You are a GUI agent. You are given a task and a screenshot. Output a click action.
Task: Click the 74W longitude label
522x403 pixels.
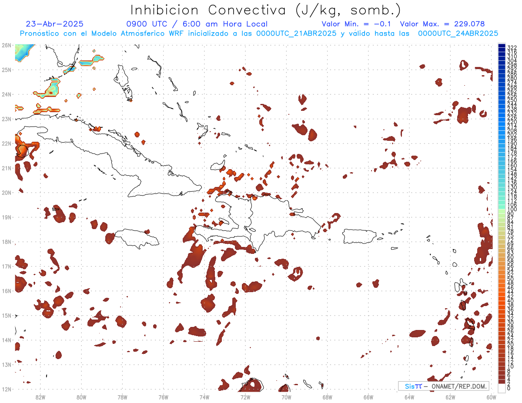(x=204, y=397)
